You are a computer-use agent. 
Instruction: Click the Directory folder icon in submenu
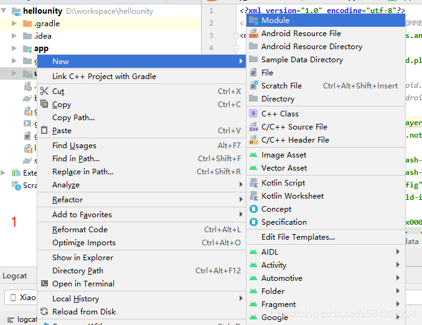click(x=253, y=98)
